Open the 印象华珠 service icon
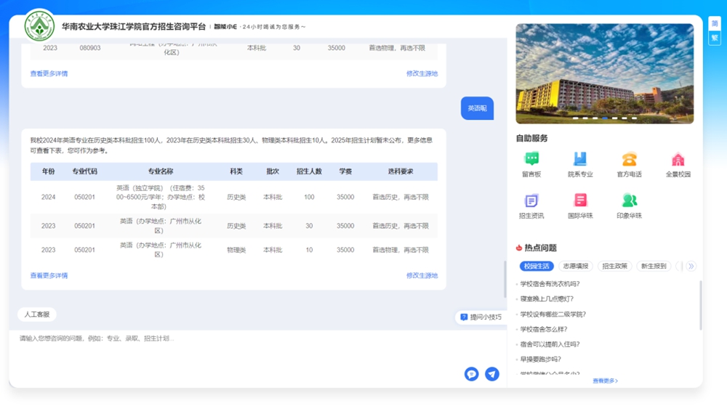This screenshot has width=727, height=406. [x=629, y=201]
